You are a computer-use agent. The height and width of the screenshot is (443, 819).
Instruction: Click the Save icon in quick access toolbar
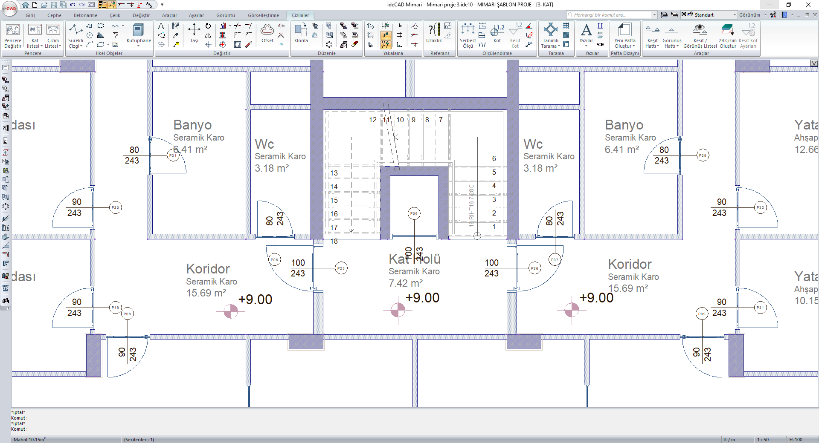click(54, 5)
